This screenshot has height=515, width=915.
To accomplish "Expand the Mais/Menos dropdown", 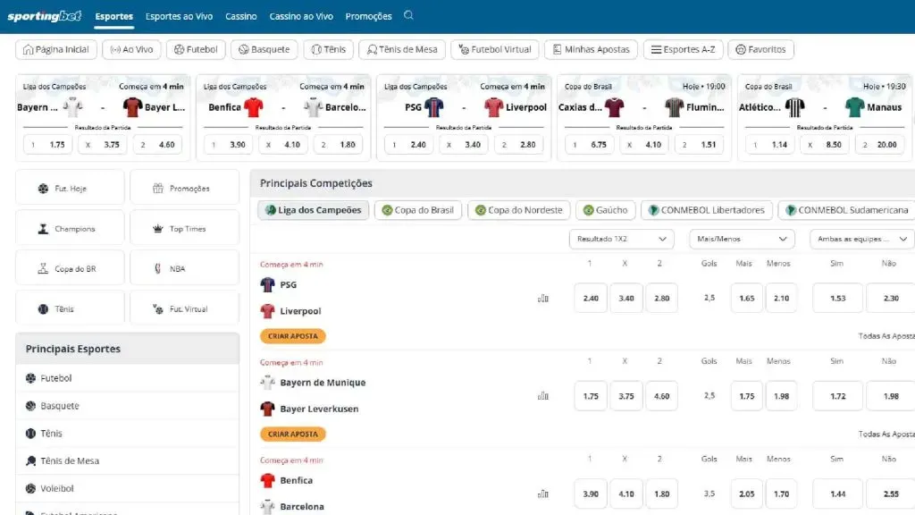I will [x=742, y=239].
